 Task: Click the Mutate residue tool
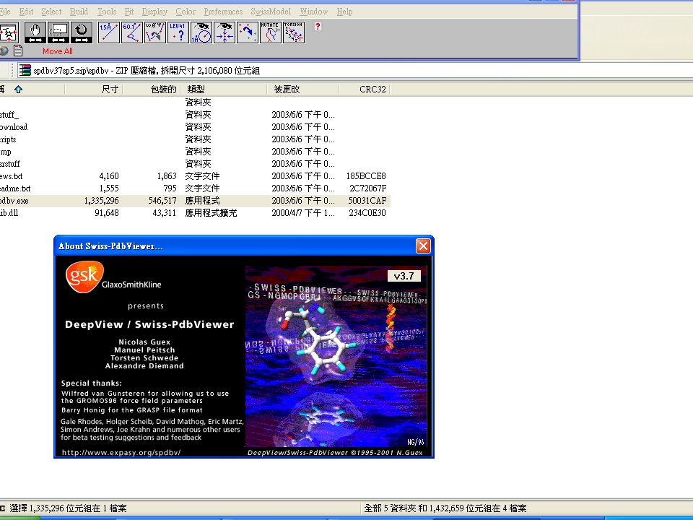point(271,32)
